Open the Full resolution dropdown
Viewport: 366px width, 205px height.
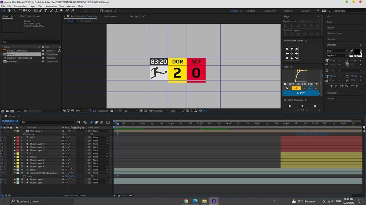pos(131,111)
